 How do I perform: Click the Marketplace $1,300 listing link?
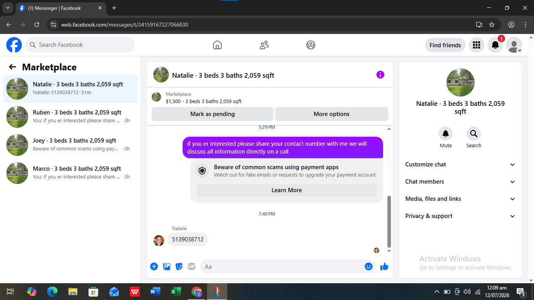point(204,101)
